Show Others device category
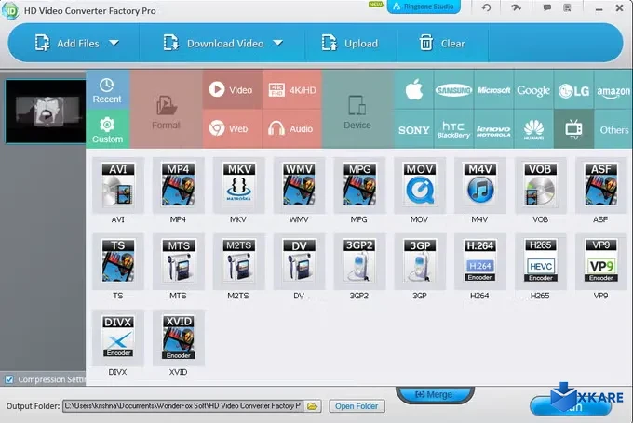Viewport: 633px width, 423px height. tap(613, 129)
